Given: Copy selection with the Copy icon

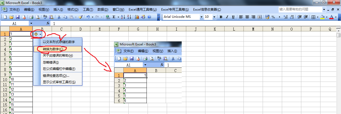Looking at the screenshot, I should click(65, 17).
